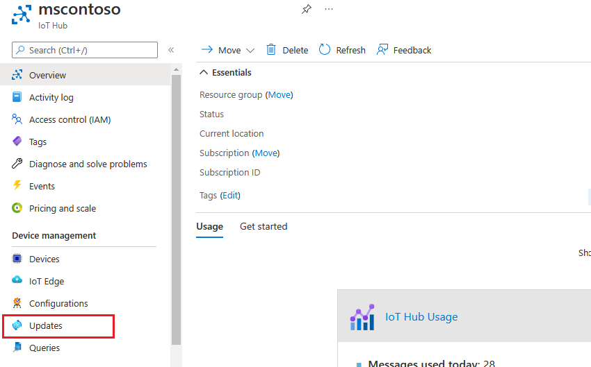Viewport: 591px width, 367px height.
Task: Click Move link next to Resource group
Action: 280,95
